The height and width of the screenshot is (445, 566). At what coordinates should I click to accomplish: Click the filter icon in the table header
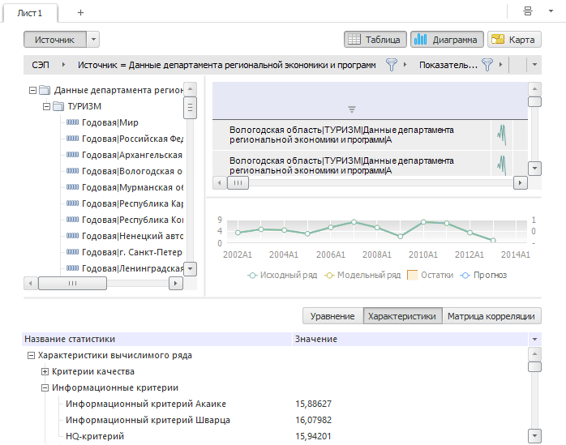tap(352, 109)
